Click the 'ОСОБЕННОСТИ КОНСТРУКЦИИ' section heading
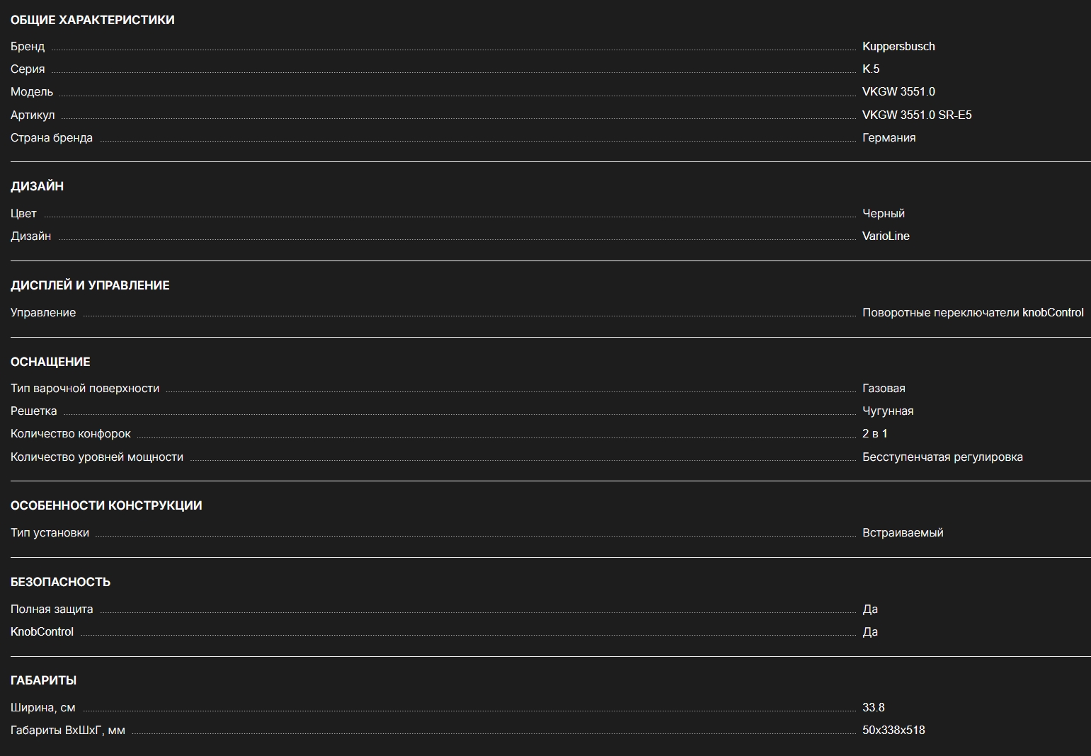The height and width of the screenshot is (756, 1091). click(x=106, y=505)
